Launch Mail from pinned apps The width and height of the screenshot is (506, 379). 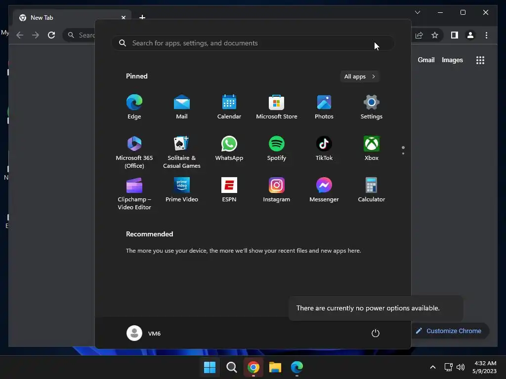point(182,107)
